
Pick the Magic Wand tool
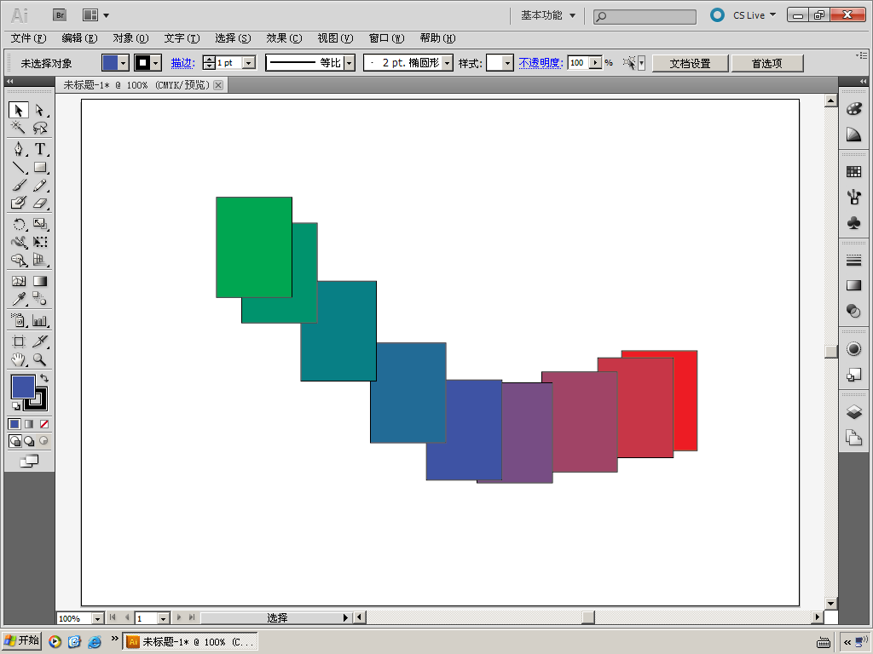18,128
